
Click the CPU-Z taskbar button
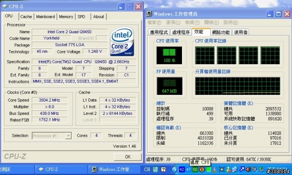[x=61, y=170]
